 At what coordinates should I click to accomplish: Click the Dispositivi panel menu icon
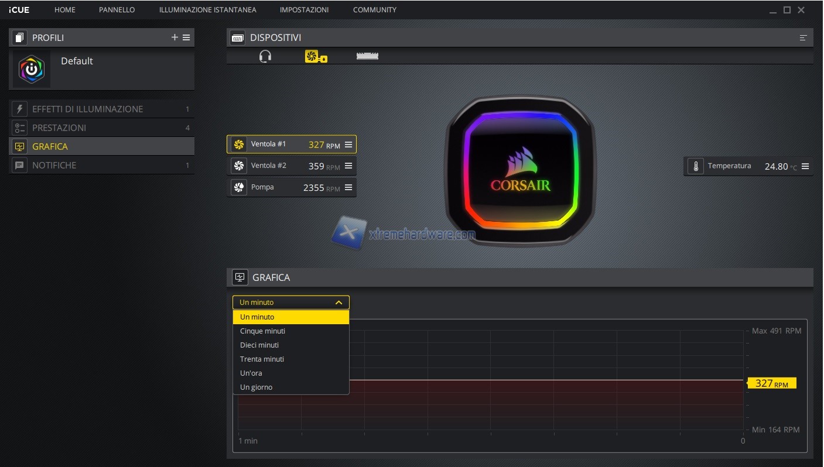(803, 38)
